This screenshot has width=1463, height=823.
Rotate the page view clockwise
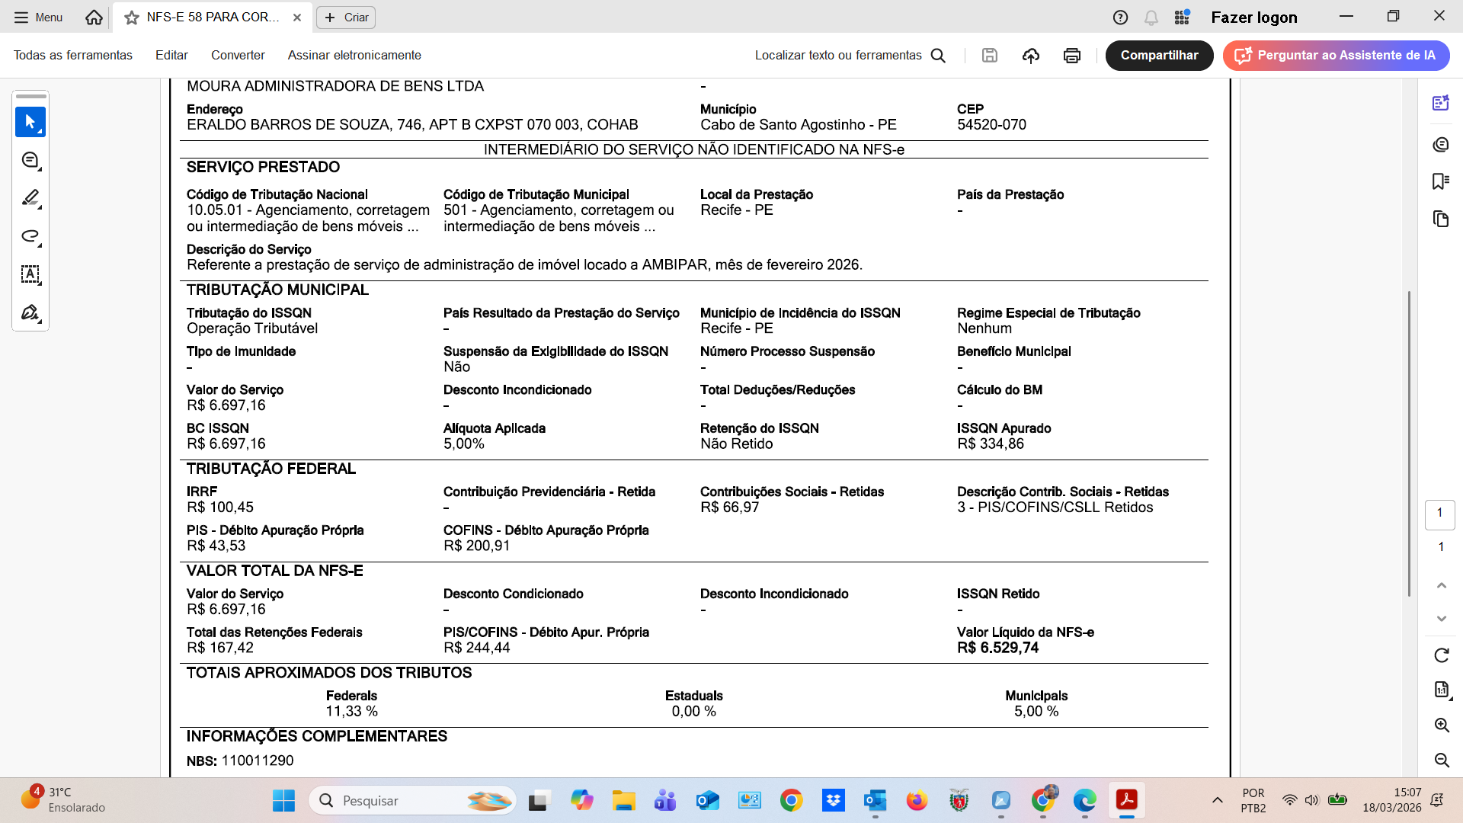click(1441, 655)
